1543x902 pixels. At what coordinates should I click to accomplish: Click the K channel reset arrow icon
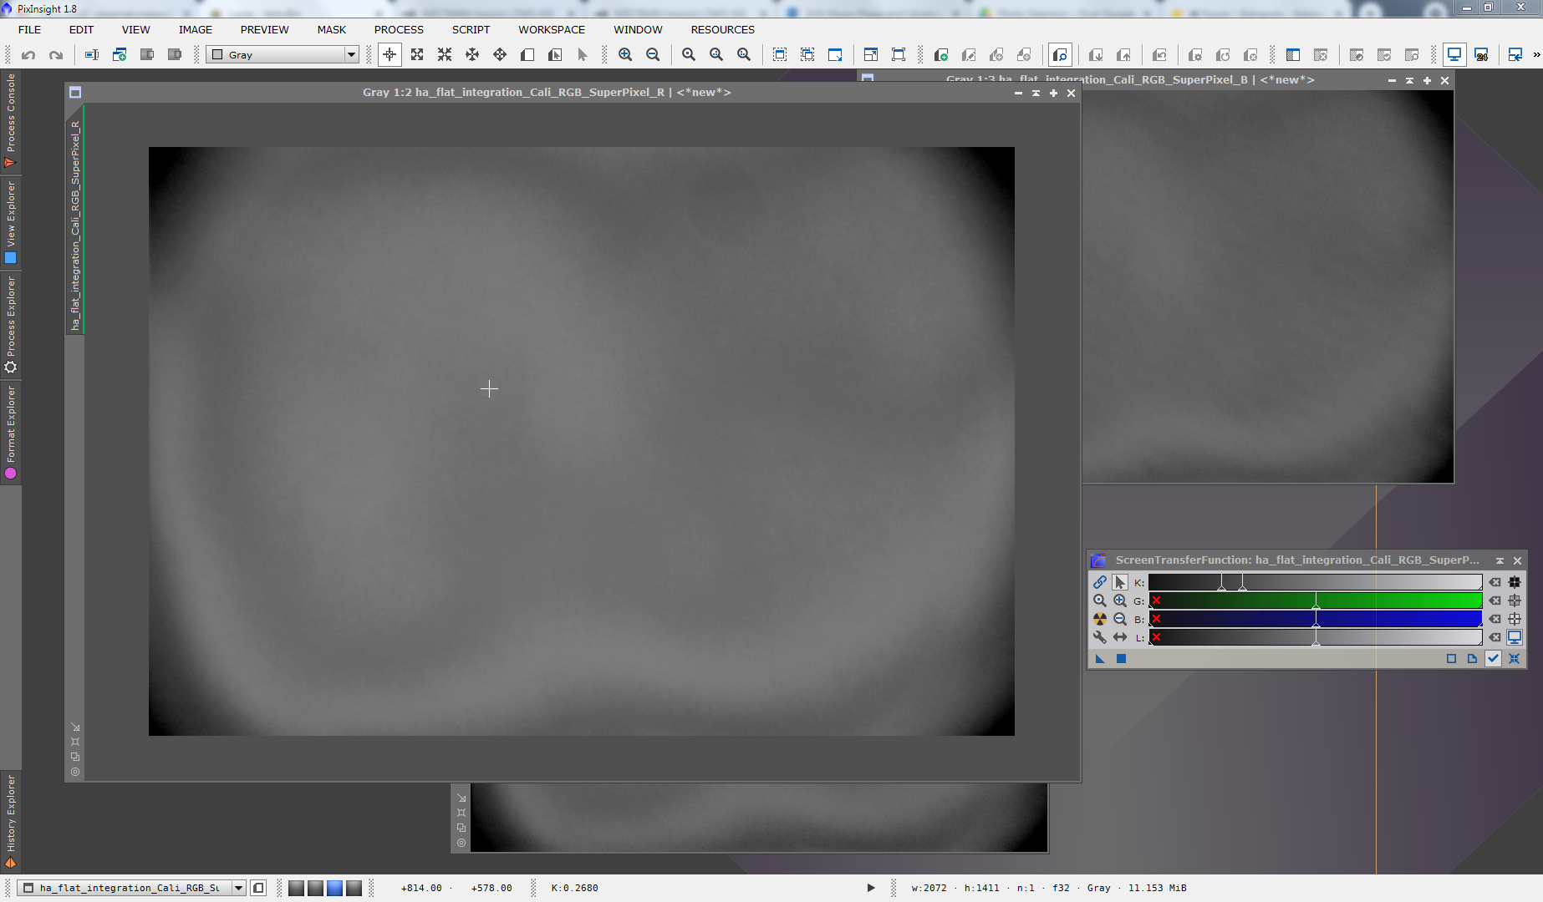click(1495, 582)
